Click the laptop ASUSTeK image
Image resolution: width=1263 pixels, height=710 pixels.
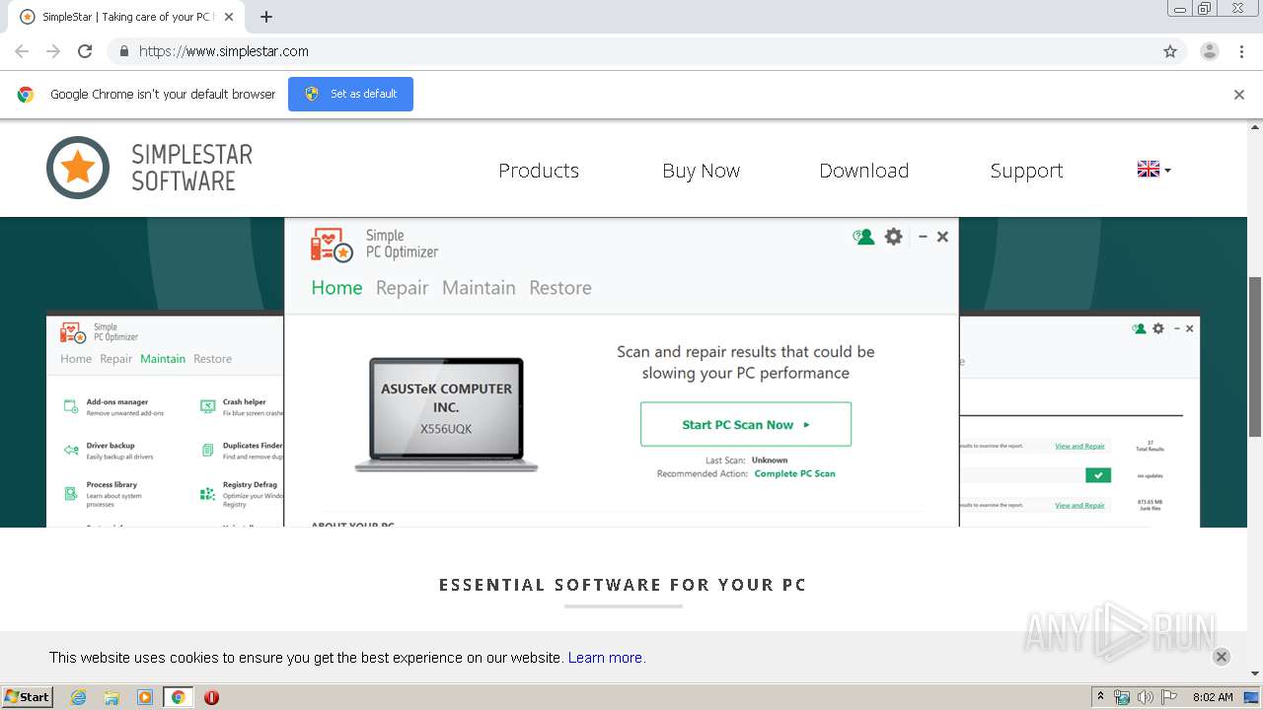447,414
